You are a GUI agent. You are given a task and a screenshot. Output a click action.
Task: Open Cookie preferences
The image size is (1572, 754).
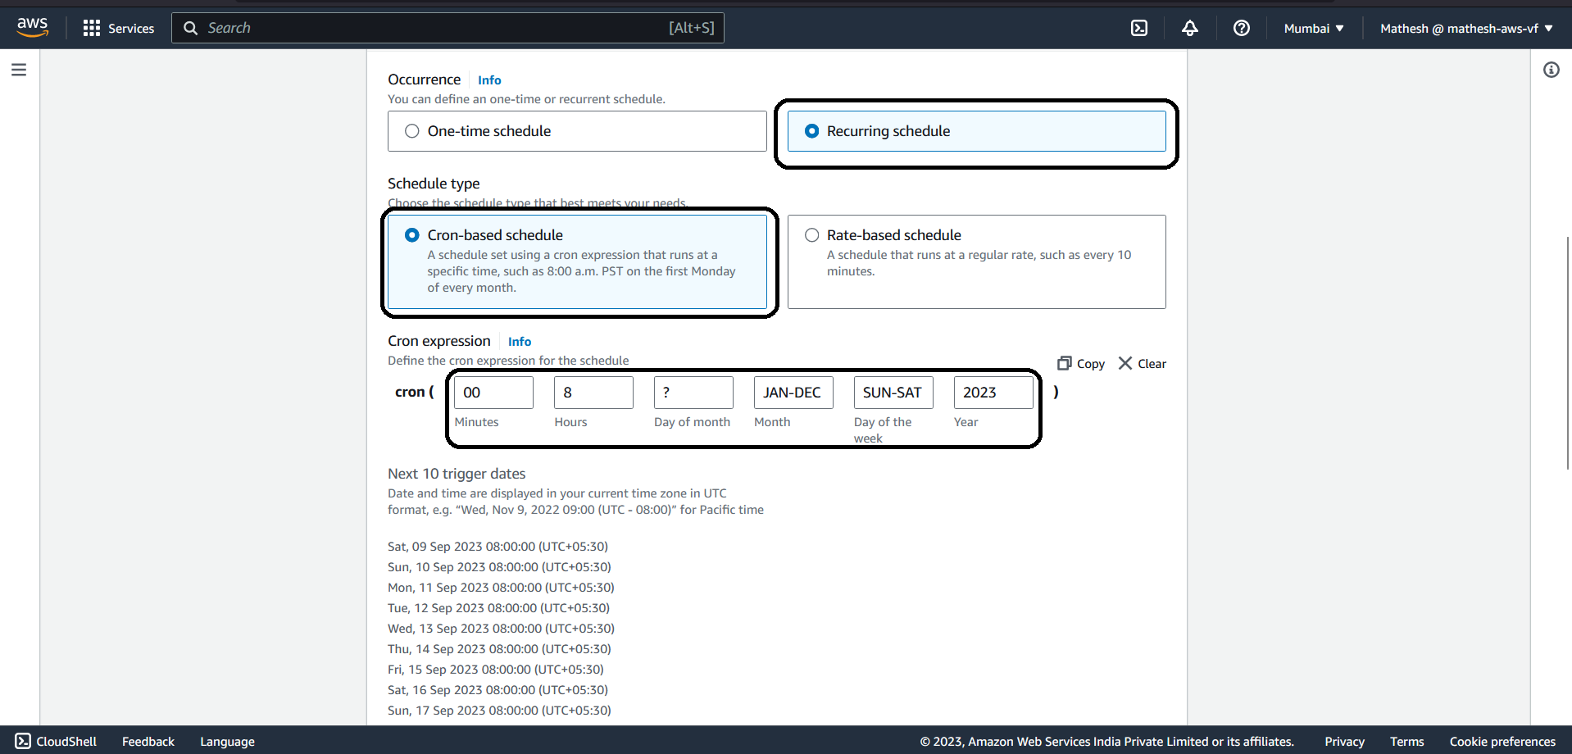[1502, 741]
